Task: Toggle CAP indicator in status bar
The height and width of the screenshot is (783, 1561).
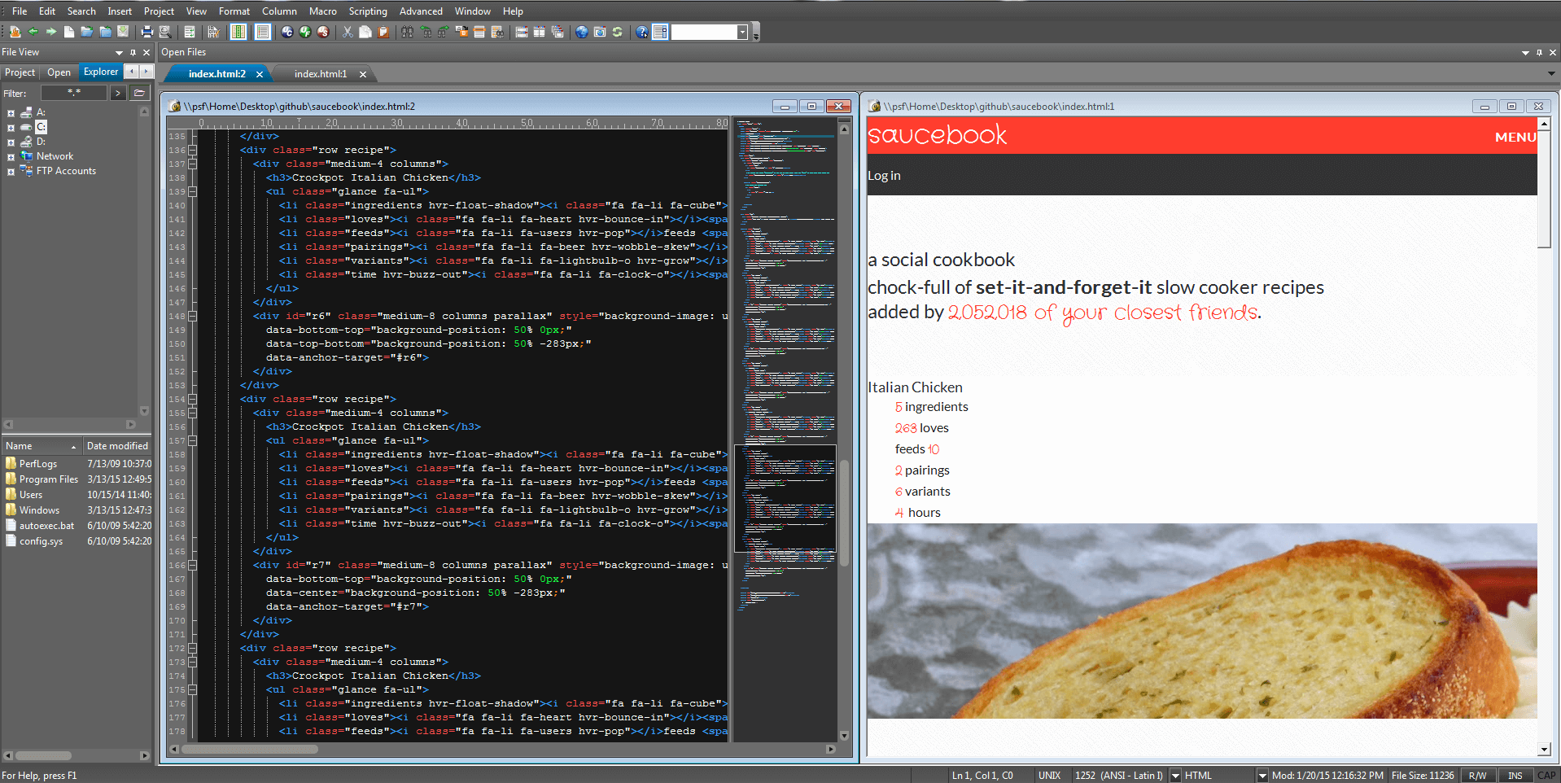Action: (x=1546, y=776)
